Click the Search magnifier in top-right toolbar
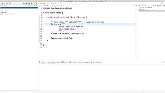The width and height of the screenshot is (165, 93). pos(162,3)
